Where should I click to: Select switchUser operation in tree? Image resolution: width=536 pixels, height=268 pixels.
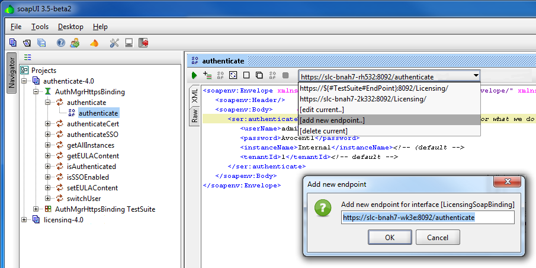coord(84,199)
